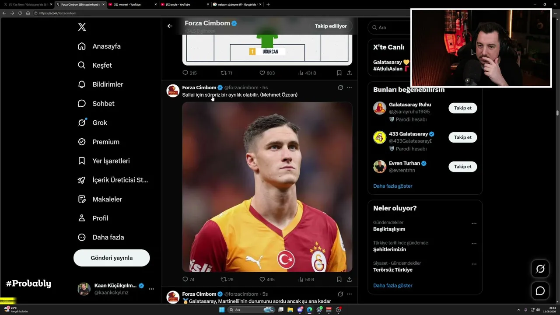Open more options on the Sallai post
Screen dimensions: 560x315
(349, 87)
